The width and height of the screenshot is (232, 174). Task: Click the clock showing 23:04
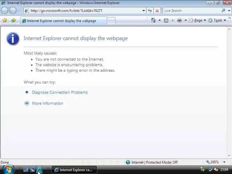(x=224, y=169)
